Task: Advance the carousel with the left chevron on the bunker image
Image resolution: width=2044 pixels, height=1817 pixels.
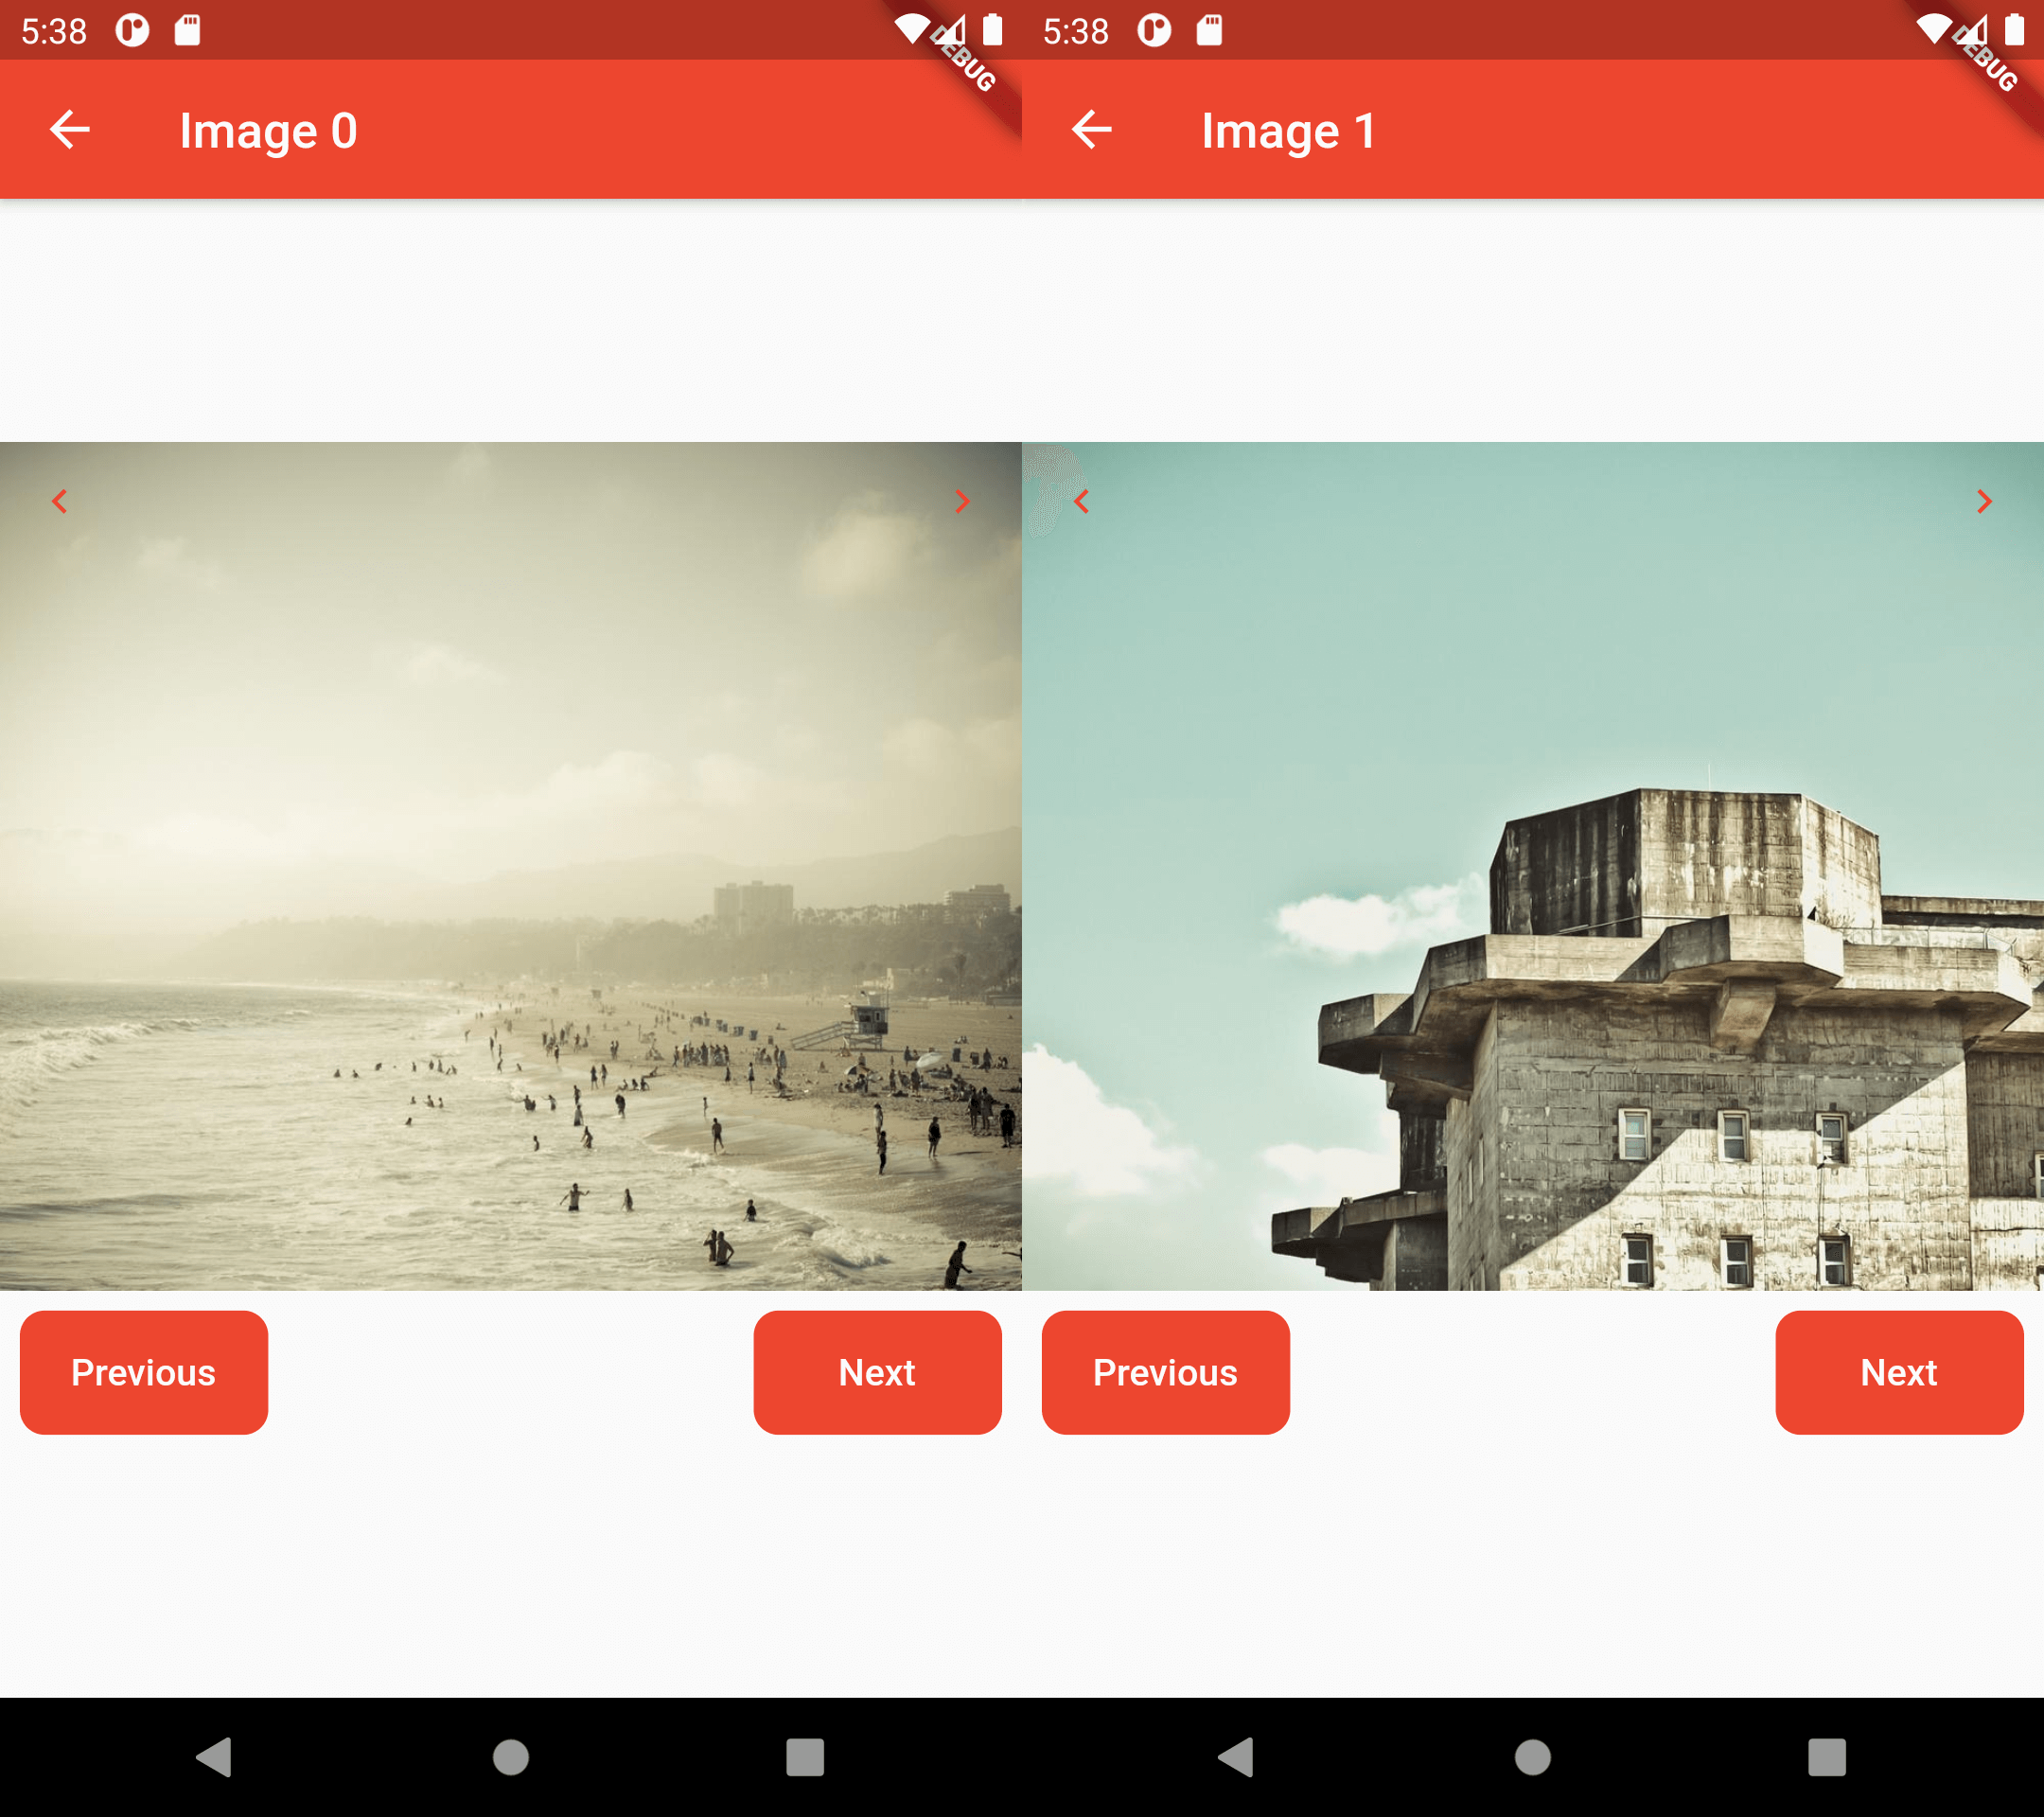Action: [1082, 501]
